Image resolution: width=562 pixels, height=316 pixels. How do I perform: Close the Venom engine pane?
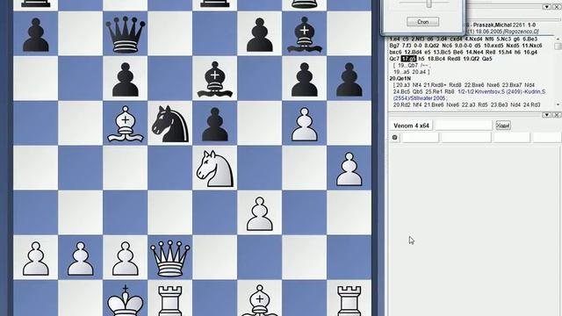pyautogui.click(x=557, y=115)
